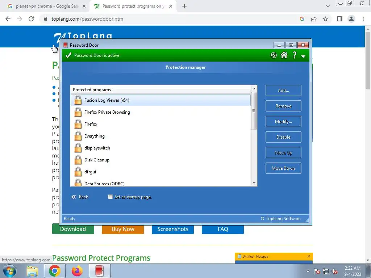The width and height of the screenshot is (371, 278).
Task: Open File Explorer from taskbar
Action: pyautogui.click(x=32, y=271)
